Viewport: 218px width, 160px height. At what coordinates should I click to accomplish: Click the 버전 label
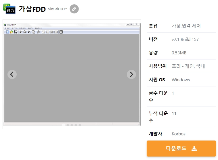tap(153, 39)
